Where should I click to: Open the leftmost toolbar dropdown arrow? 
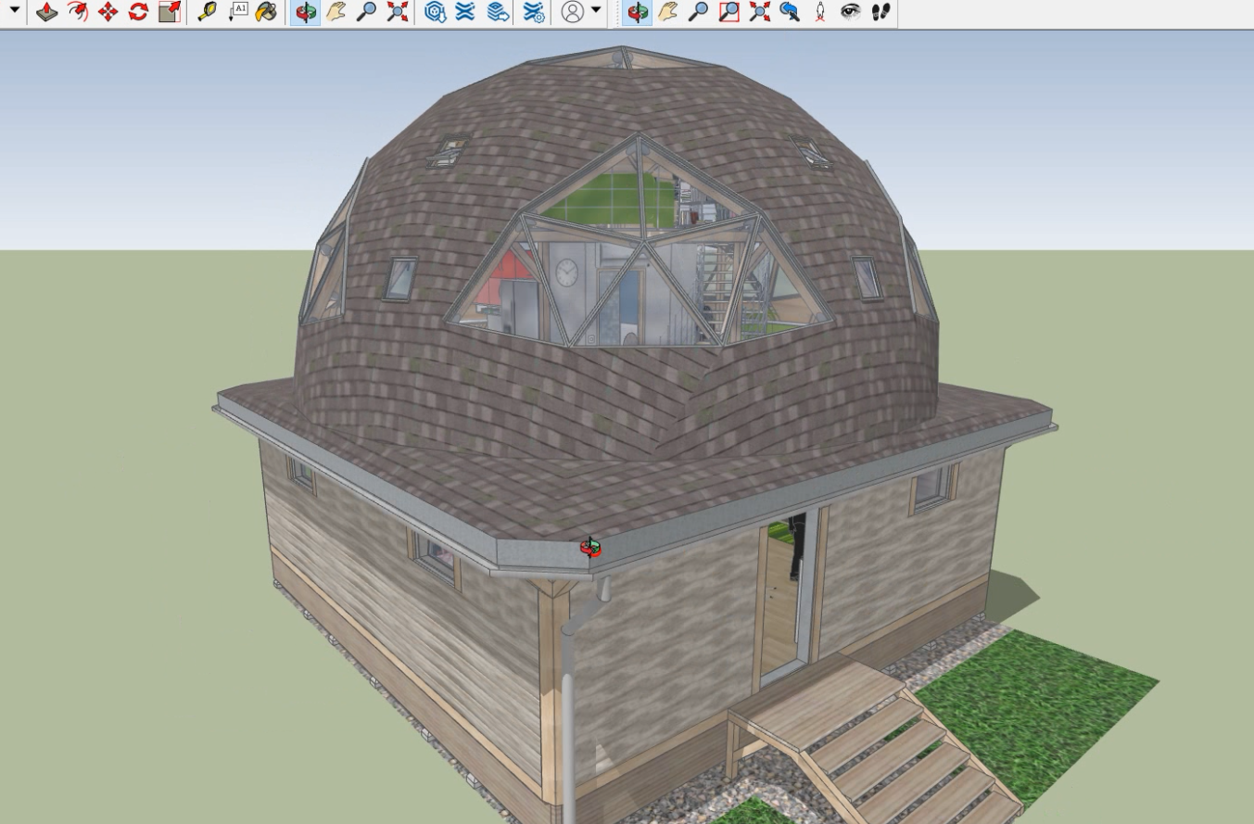[x=14, y=10]
